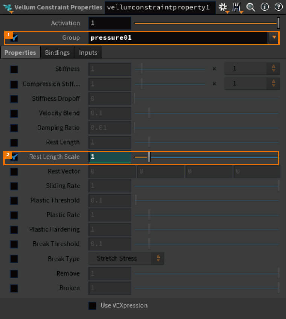Open the node info (i) icon

(265, 7)
